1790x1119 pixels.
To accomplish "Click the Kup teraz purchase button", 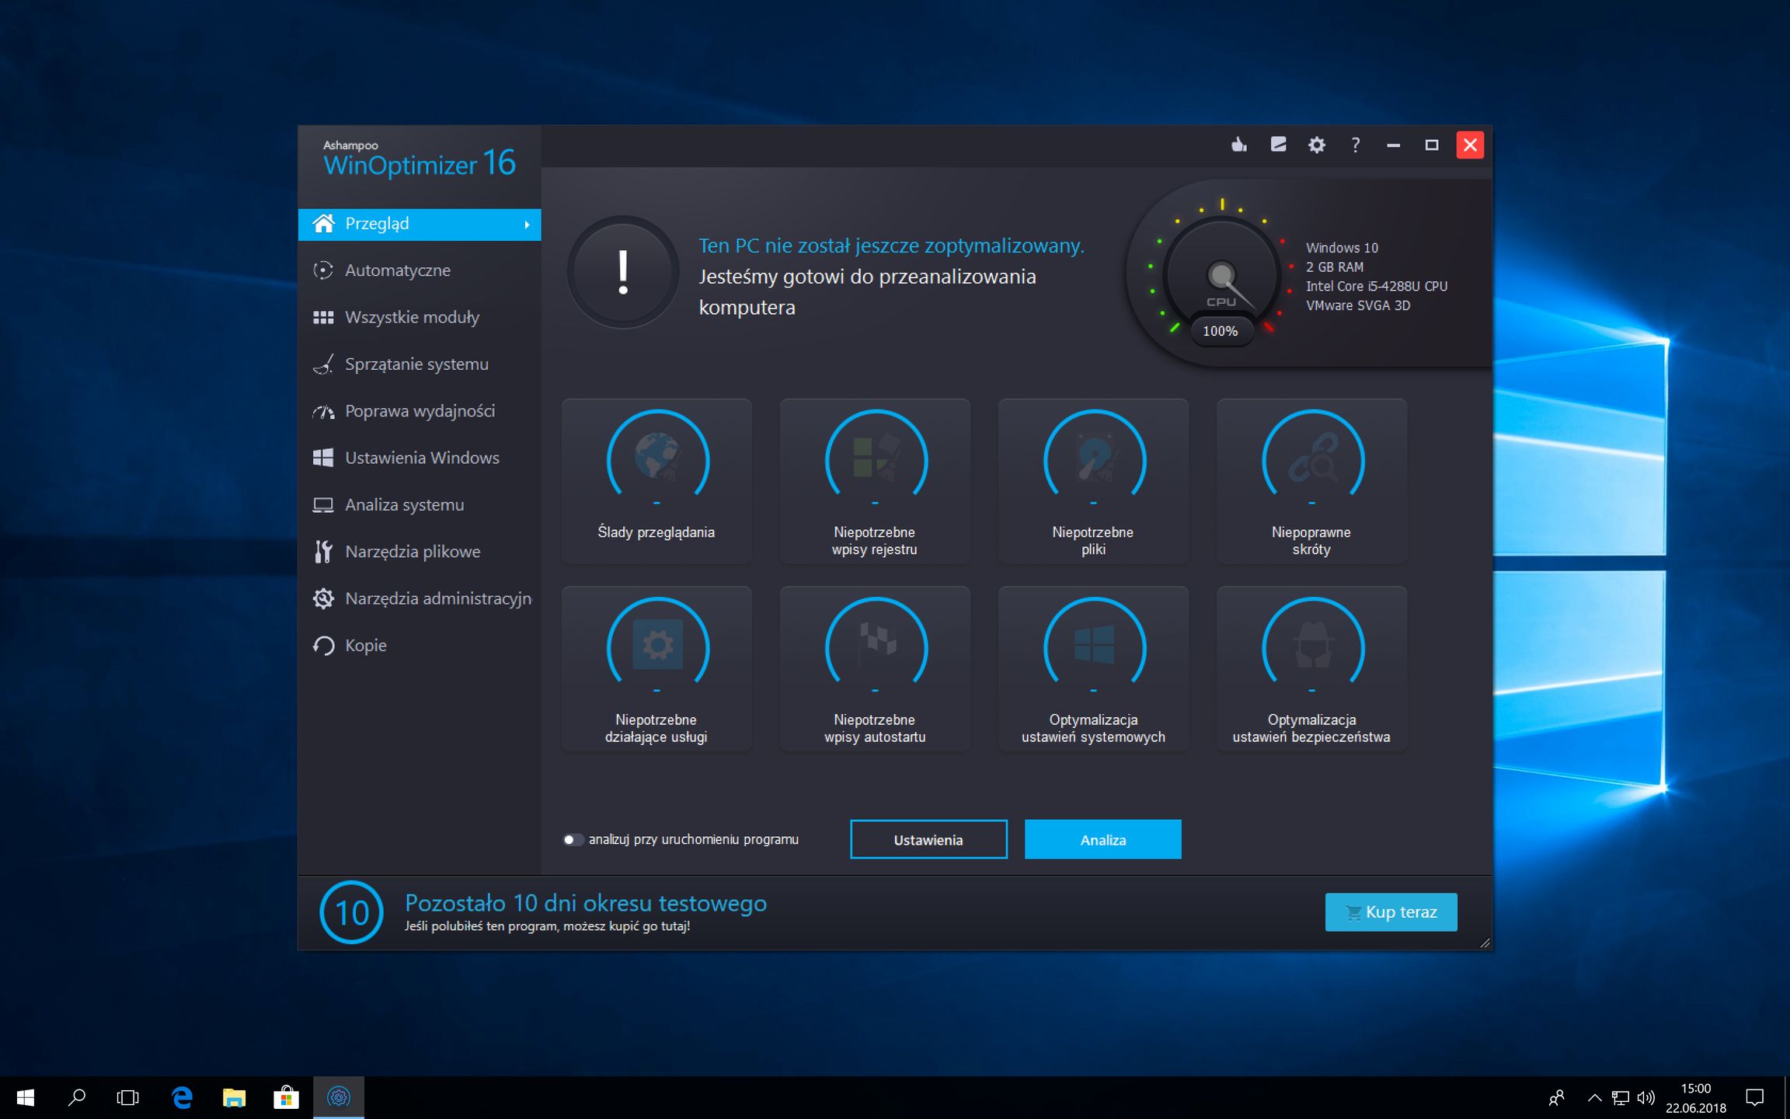I will [1391, 912].
